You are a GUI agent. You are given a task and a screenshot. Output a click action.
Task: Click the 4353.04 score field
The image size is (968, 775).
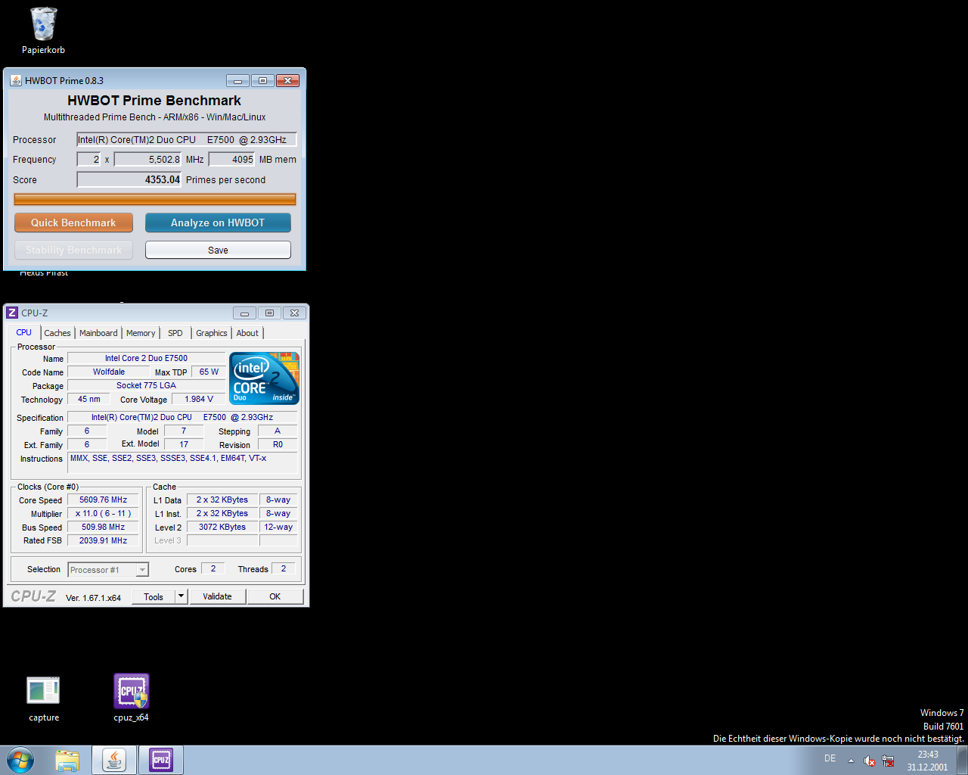pyautogui.click(x=129, y=179)
